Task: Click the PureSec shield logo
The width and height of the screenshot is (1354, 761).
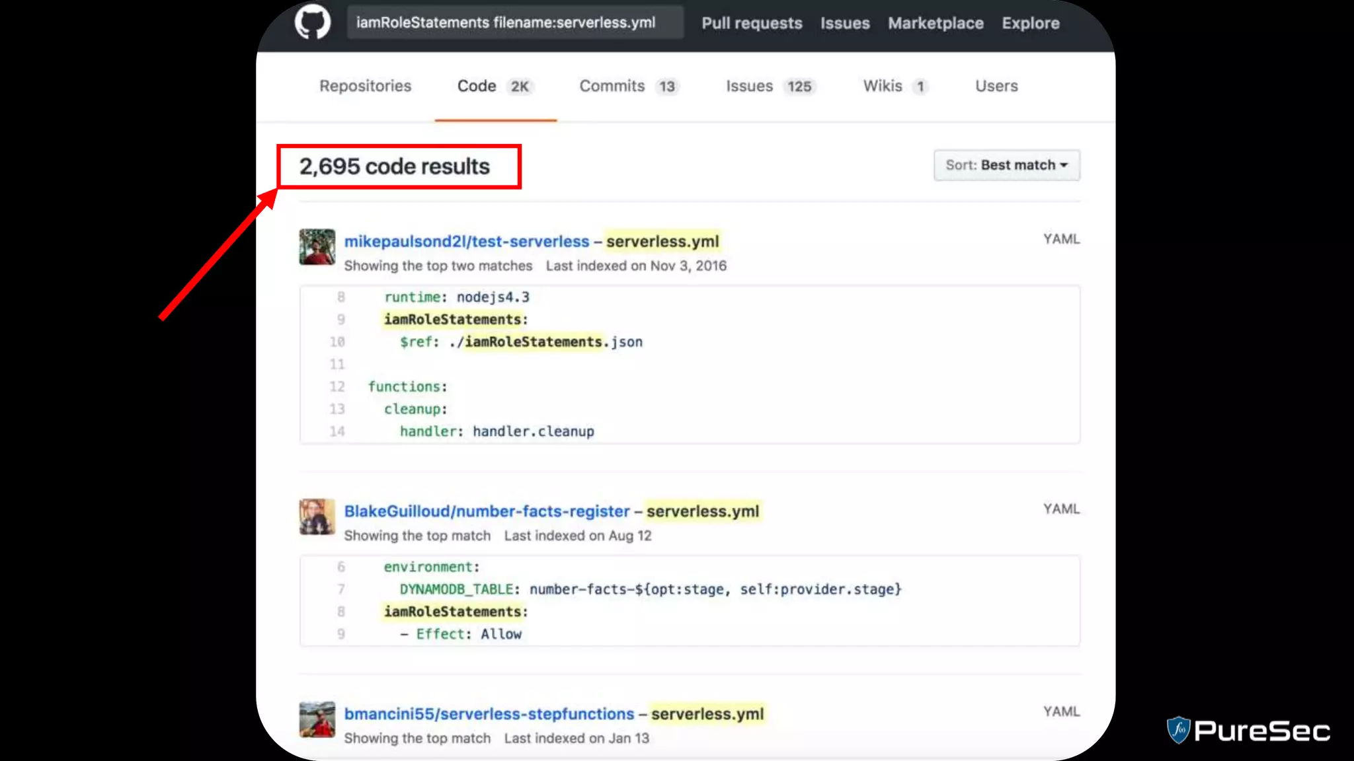Action: click(1178, 730)
